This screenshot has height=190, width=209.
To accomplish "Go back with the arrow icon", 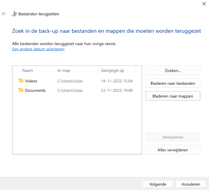I will pyautogui.click(x=4, y=14).
